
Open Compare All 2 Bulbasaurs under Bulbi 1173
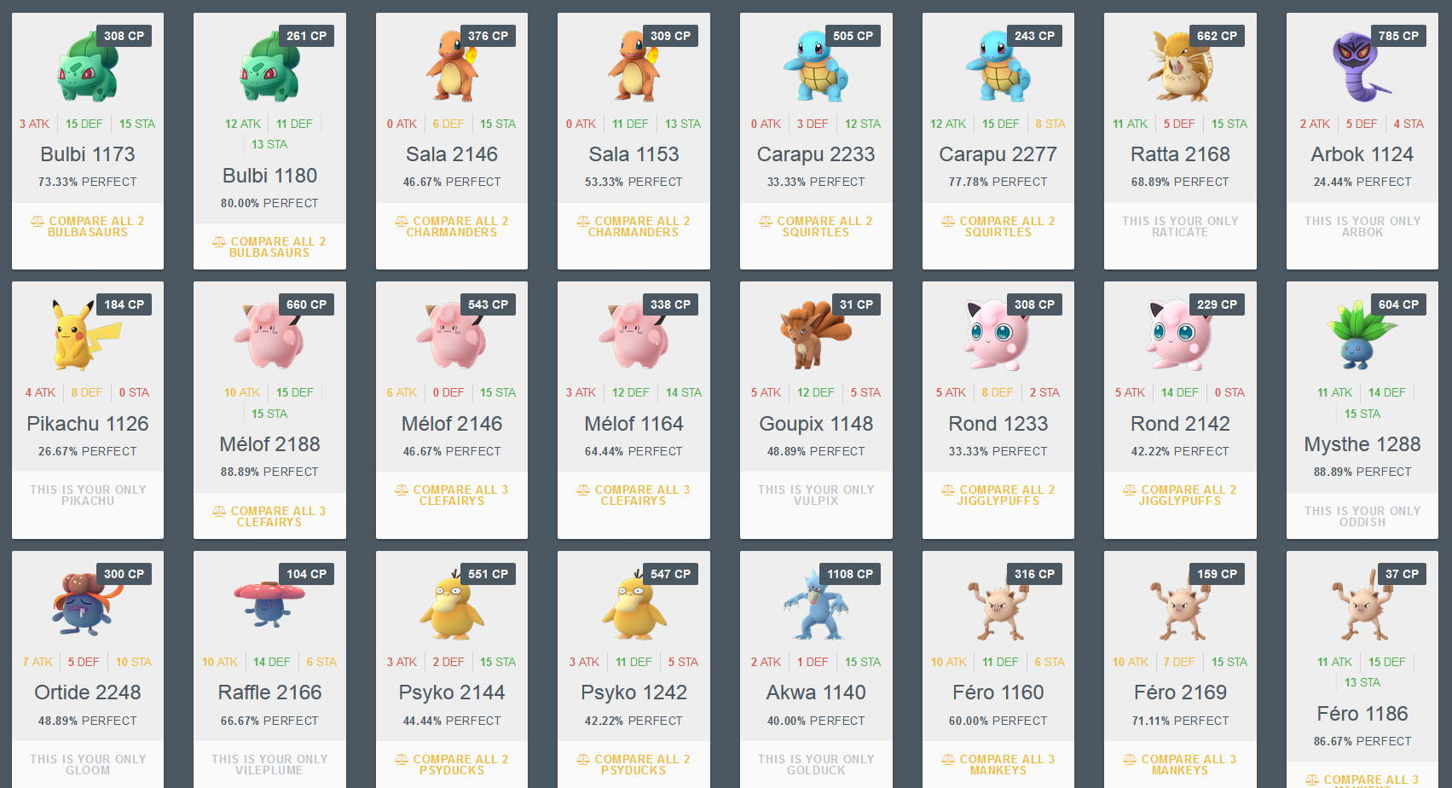click(x=88, y=226)
